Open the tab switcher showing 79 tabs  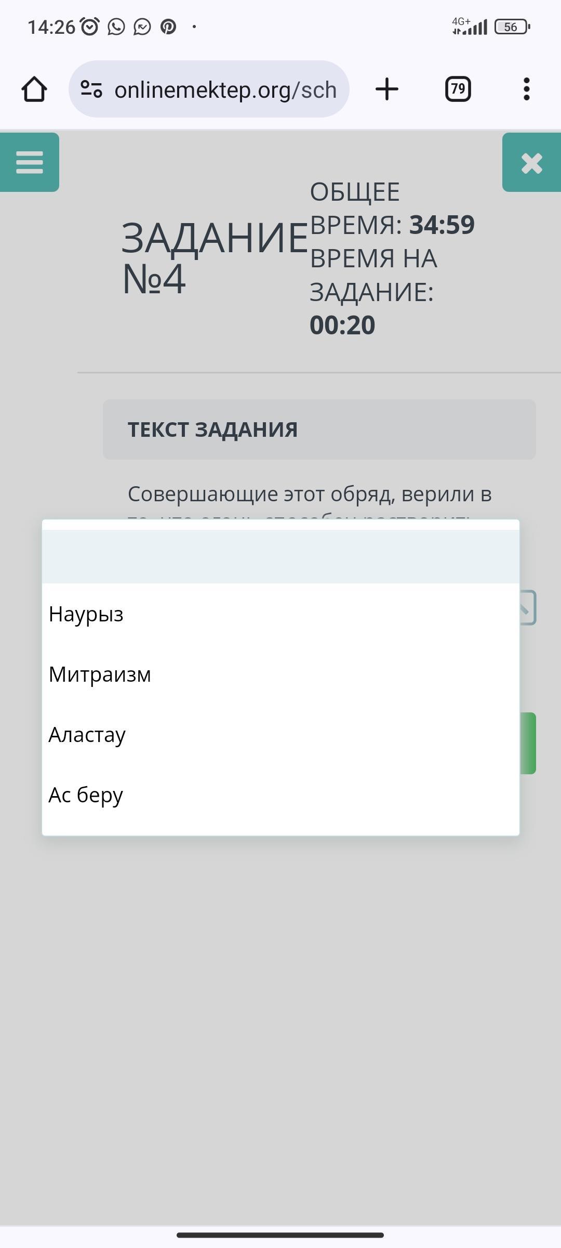click(458, 89)
